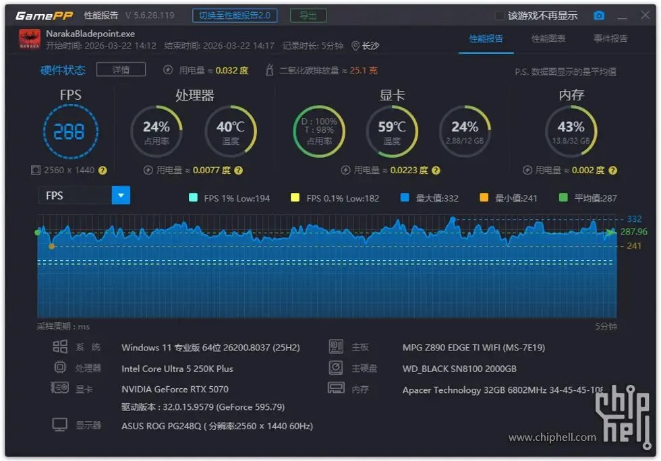
Task: Click the text WD_BLACK SN8100 2000GB
Action: (x=459, y=369)
